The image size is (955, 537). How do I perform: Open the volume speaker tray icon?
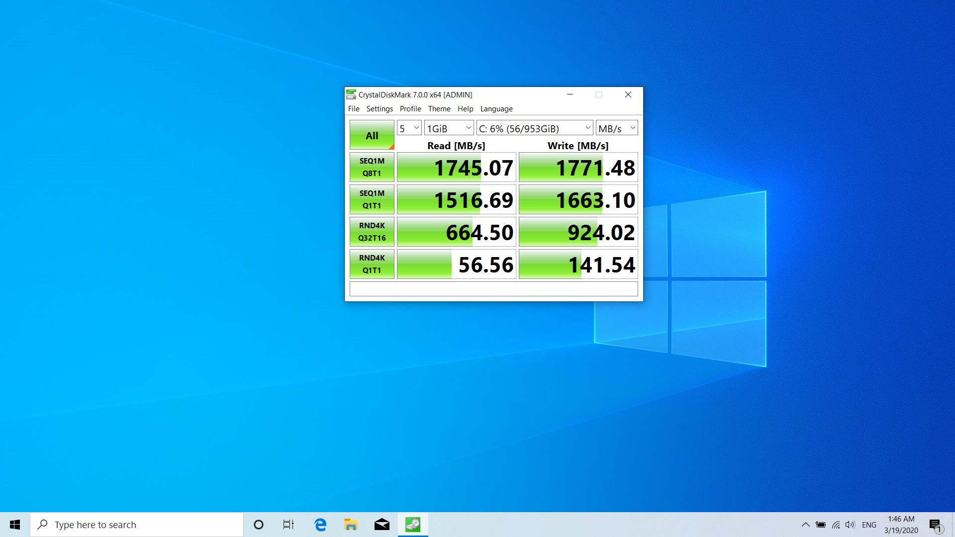pos(850,525)
